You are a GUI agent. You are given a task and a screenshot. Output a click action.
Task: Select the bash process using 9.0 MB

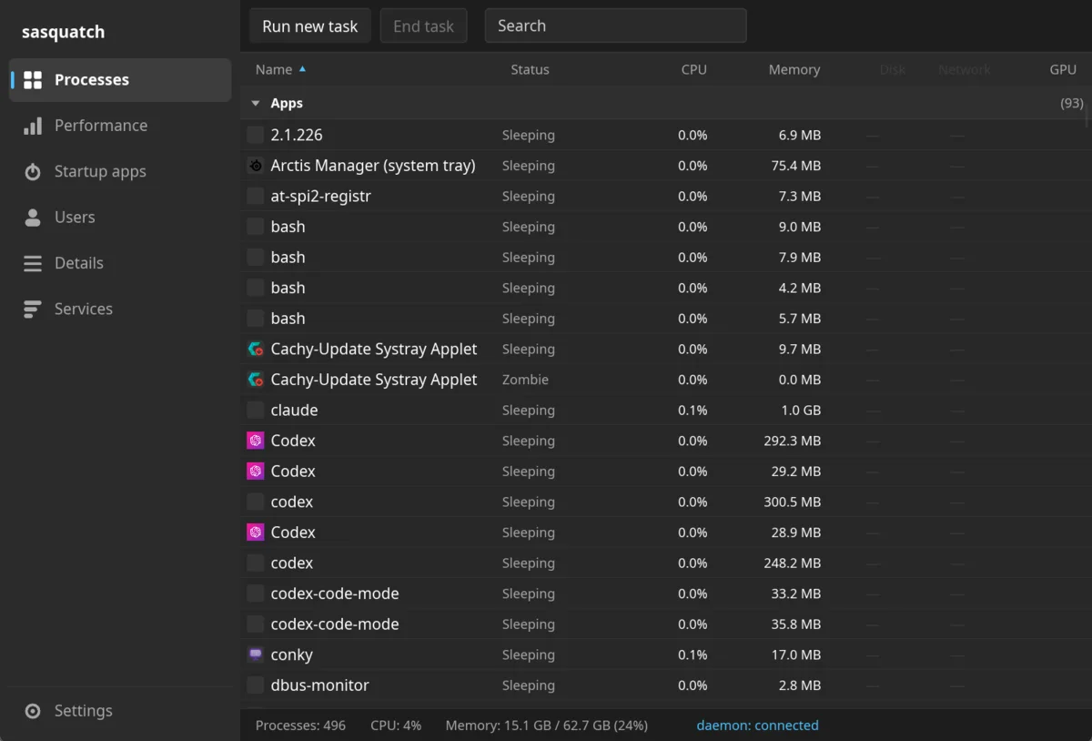pyautogui.click(x=664, y=227)
